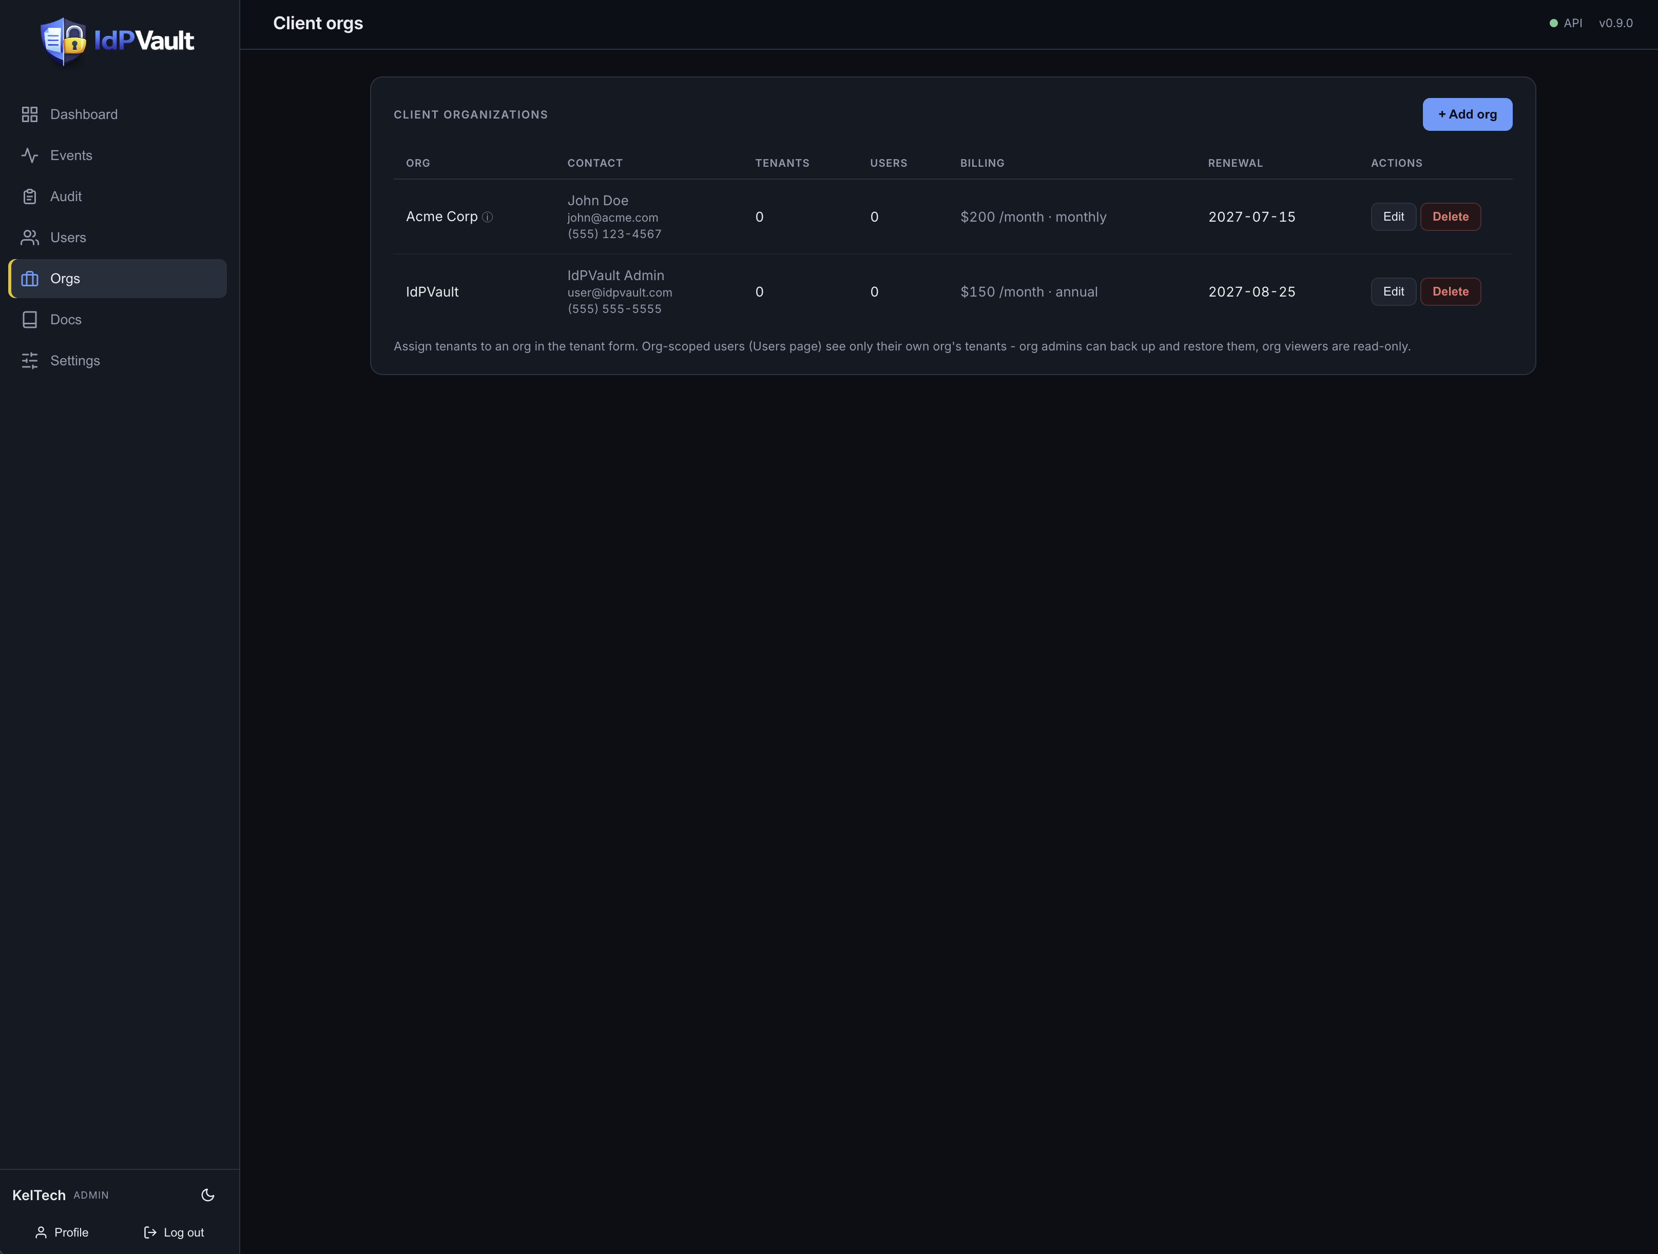Click the Dashboard grid icon
Screen dimensions: 1658x1254
(x=29, y=114)
